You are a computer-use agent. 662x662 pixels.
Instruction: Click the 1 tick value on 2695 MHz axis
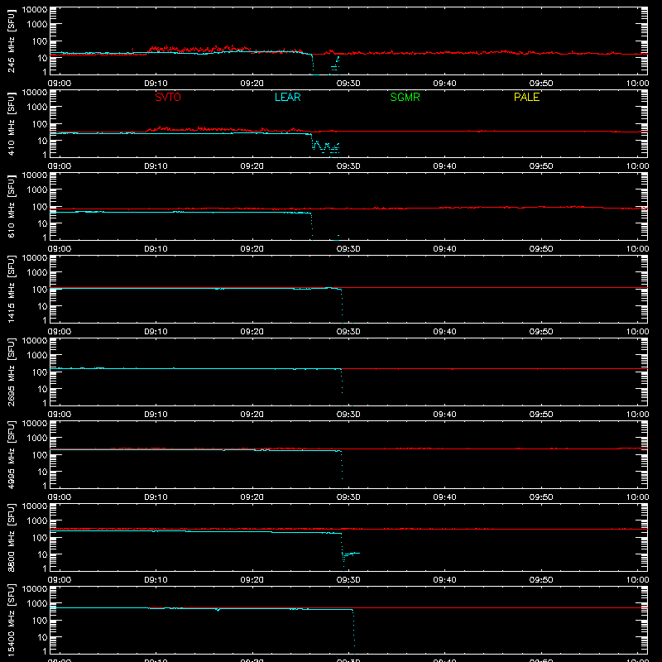45,403
